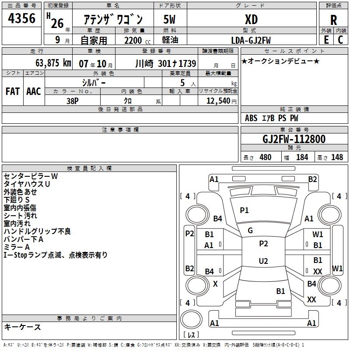Click the width value 184
Screen dimensions: 350x350
[x=302, y=157]
